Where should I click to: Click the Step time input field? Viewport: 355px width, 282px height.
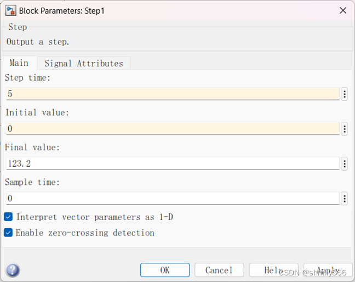172,94
